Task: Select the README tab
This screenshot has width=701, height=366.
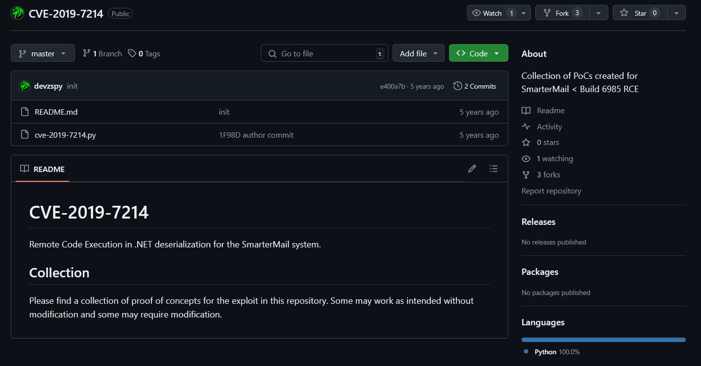Action: (x=42, y=169)
